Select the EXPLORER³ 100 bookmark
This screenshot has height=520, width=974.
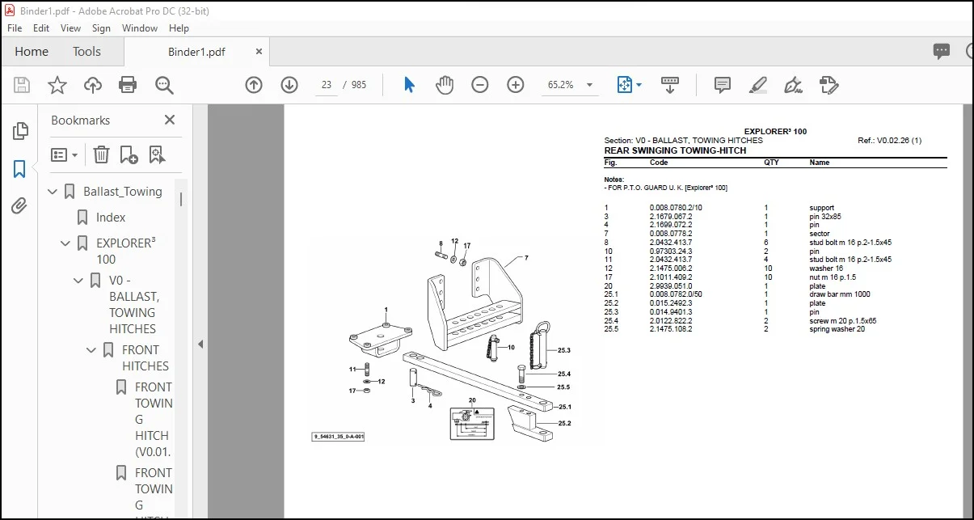[125, 251]
